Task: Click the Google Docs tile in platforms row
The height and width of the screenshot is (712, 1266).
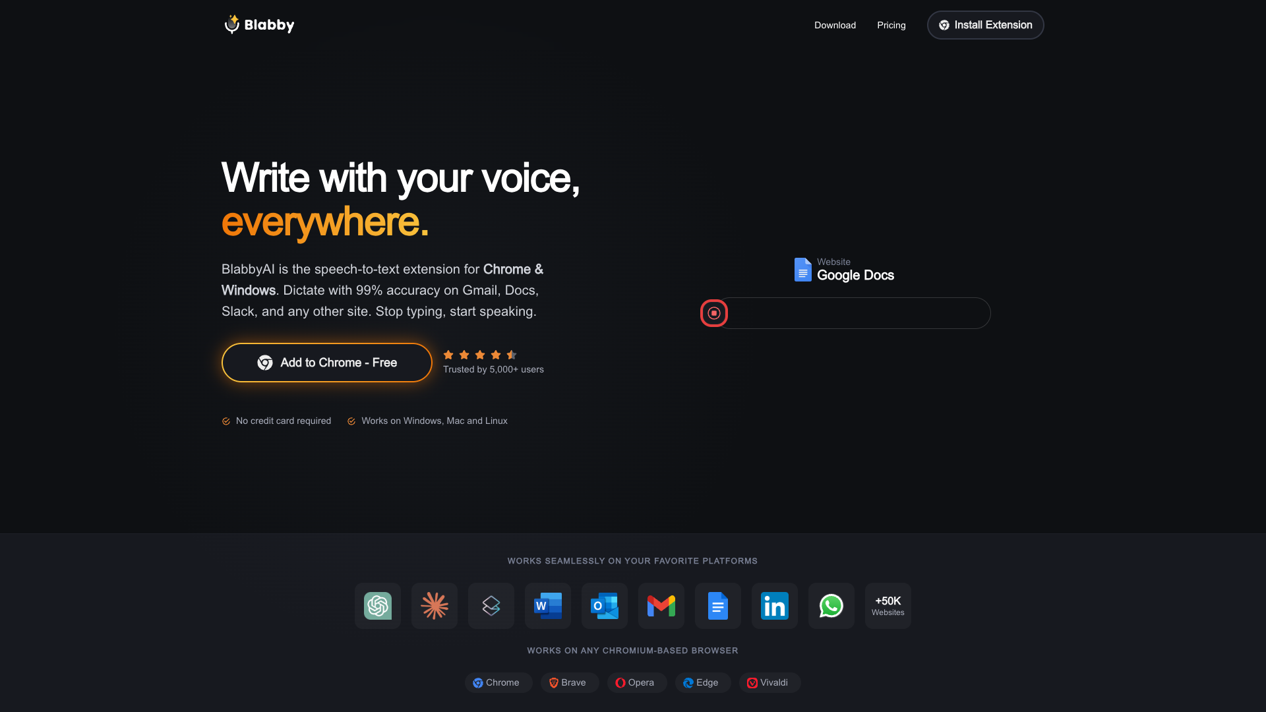Action: [718, 606]
